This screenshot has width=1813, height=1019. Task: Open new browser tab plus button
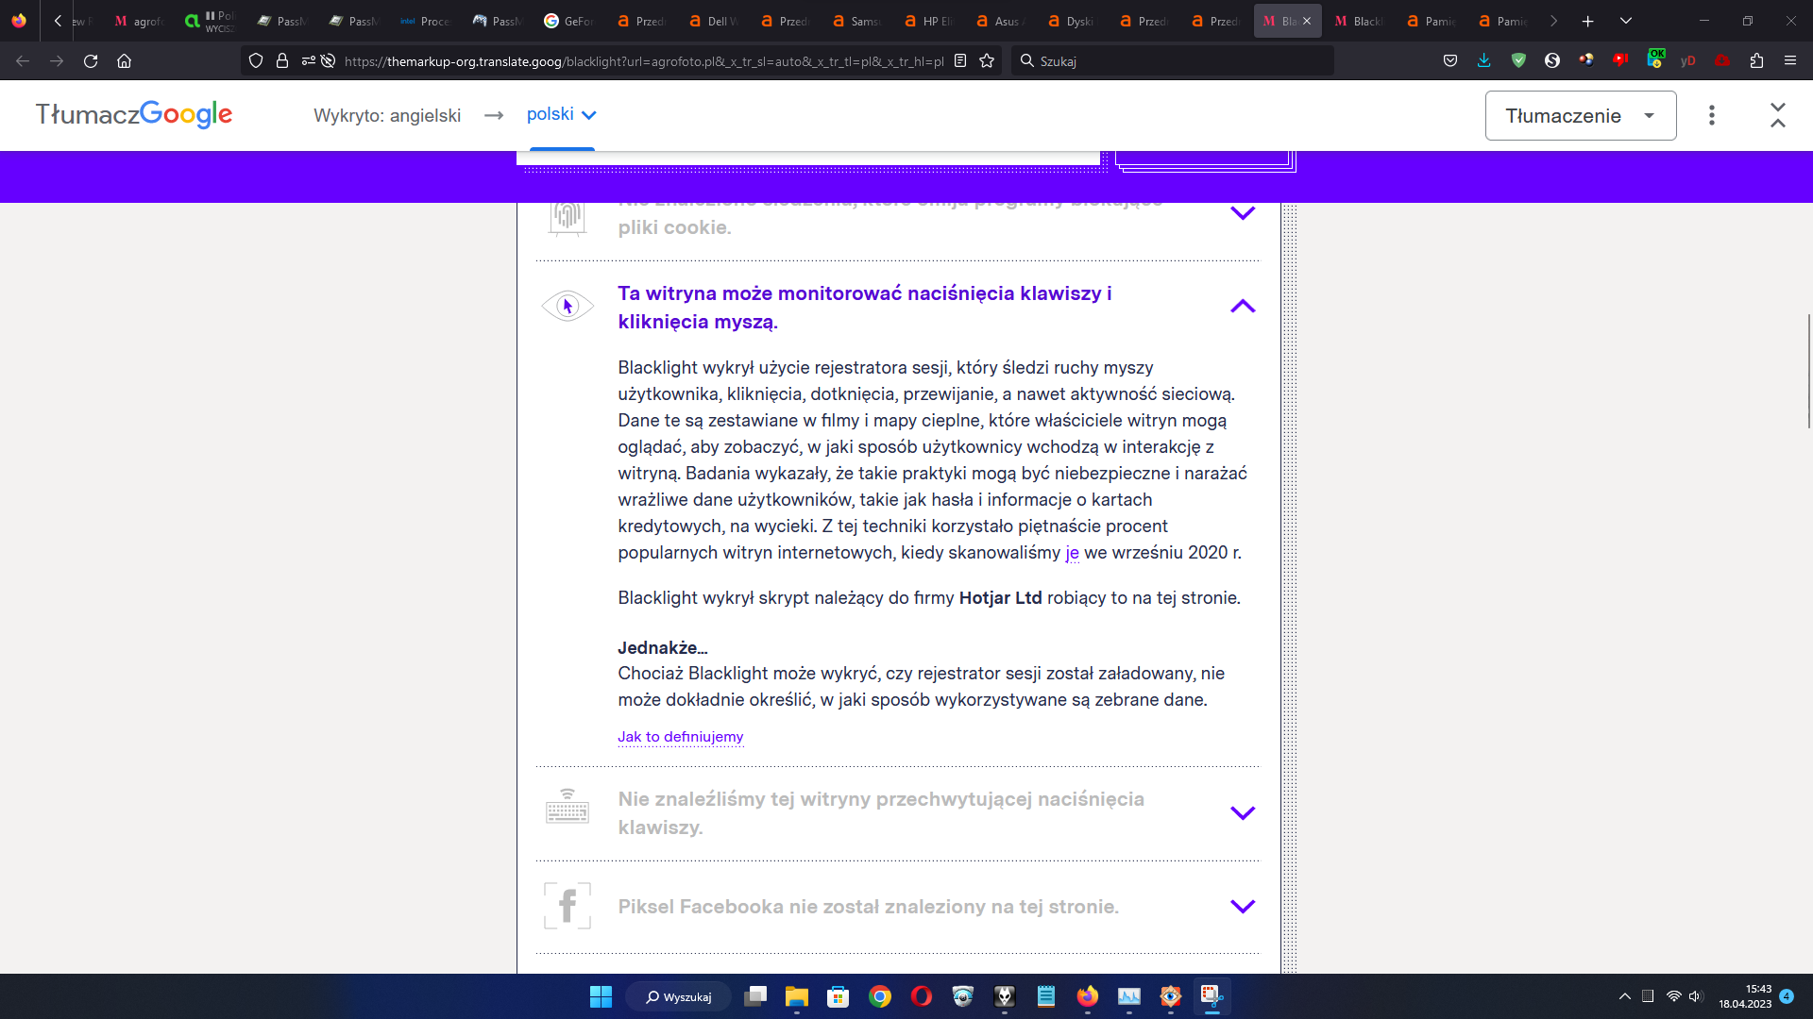pyautogui.click(x=1588, y=21)
